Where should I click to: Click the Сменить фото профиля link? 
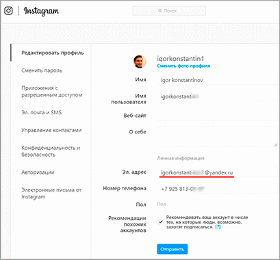coord(183,66)
